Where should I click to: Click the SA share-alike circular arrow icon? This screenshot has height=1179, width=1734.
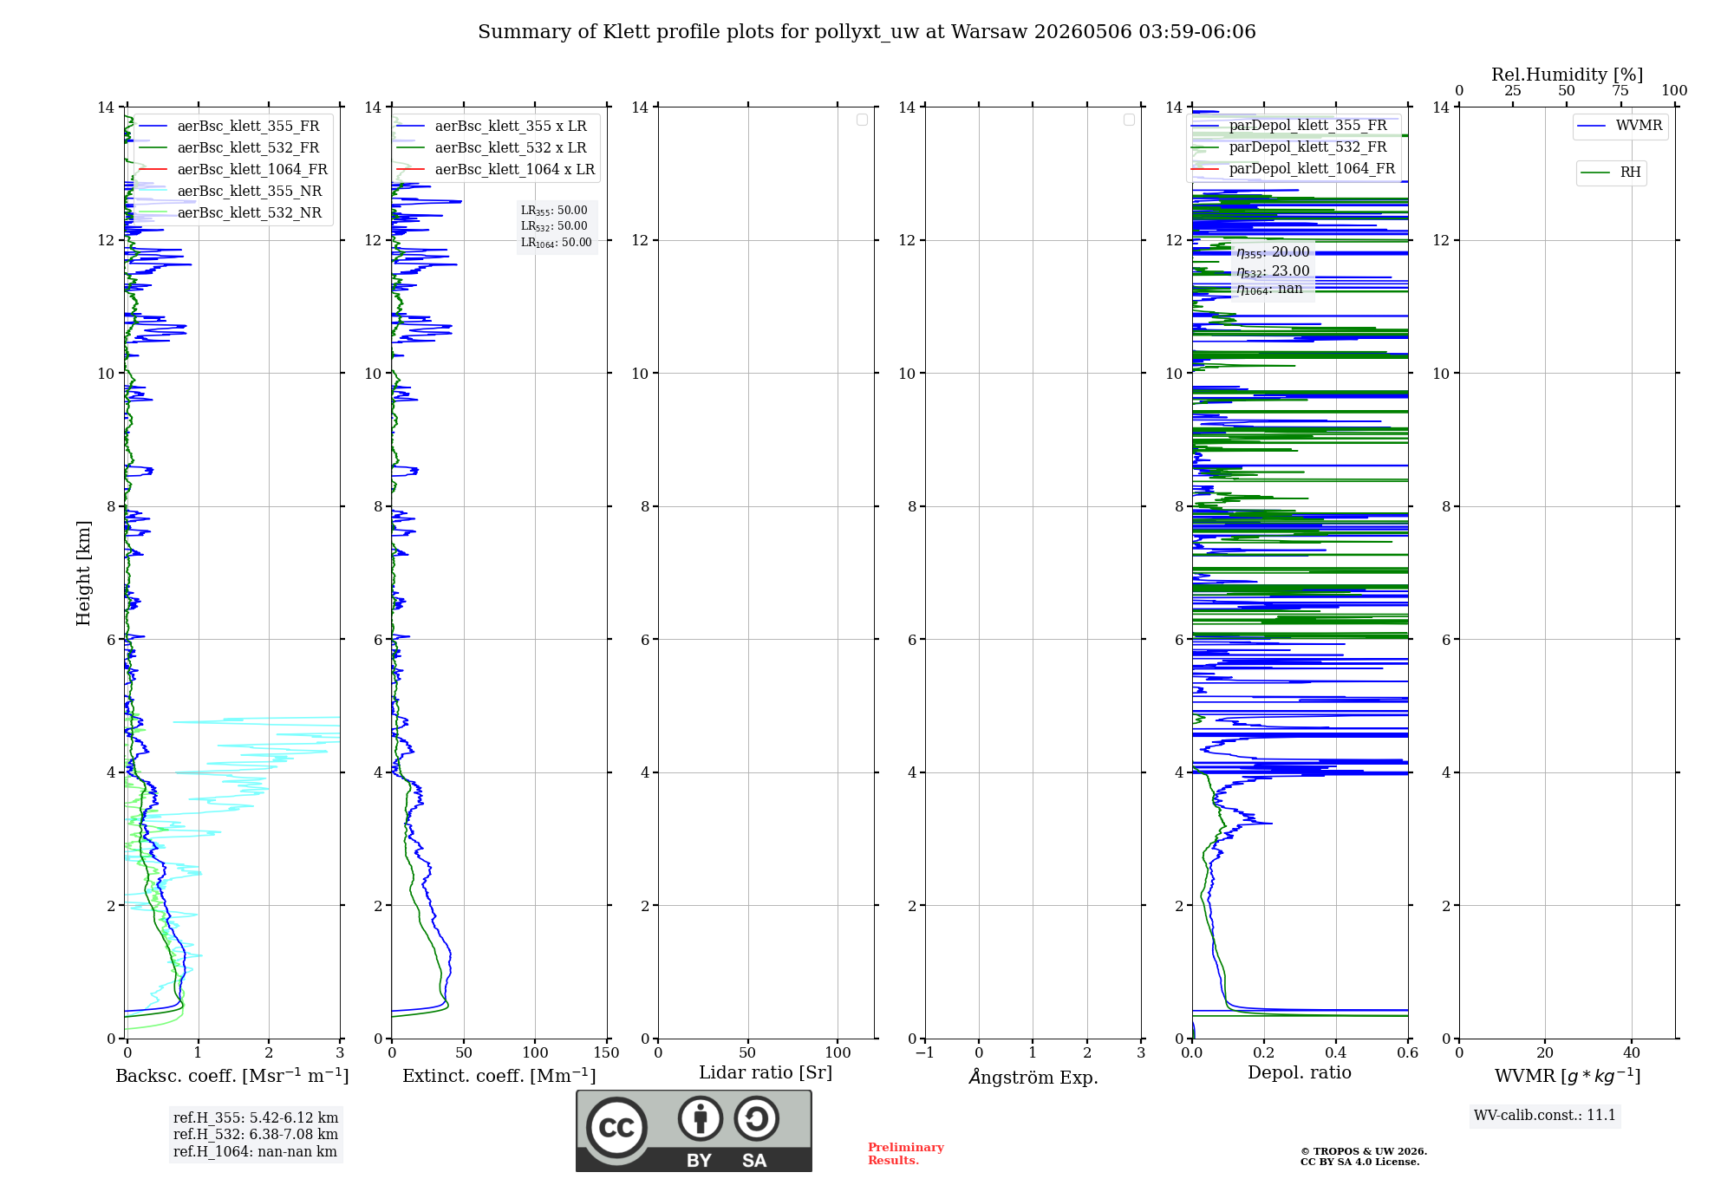pos(757,1117)
